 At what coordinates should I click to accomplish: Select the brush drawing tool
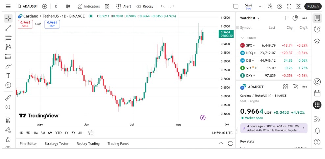point(8,66)
